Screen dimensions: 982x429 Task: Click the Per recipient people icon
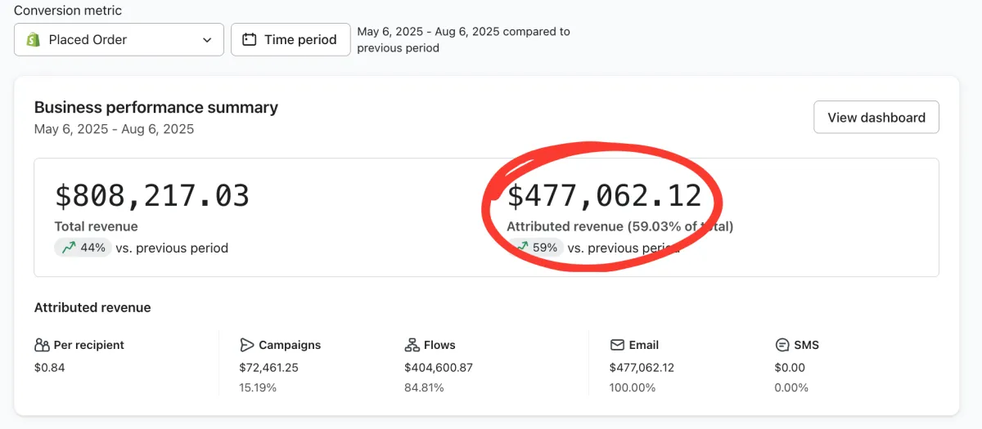(x=42, y=345)
